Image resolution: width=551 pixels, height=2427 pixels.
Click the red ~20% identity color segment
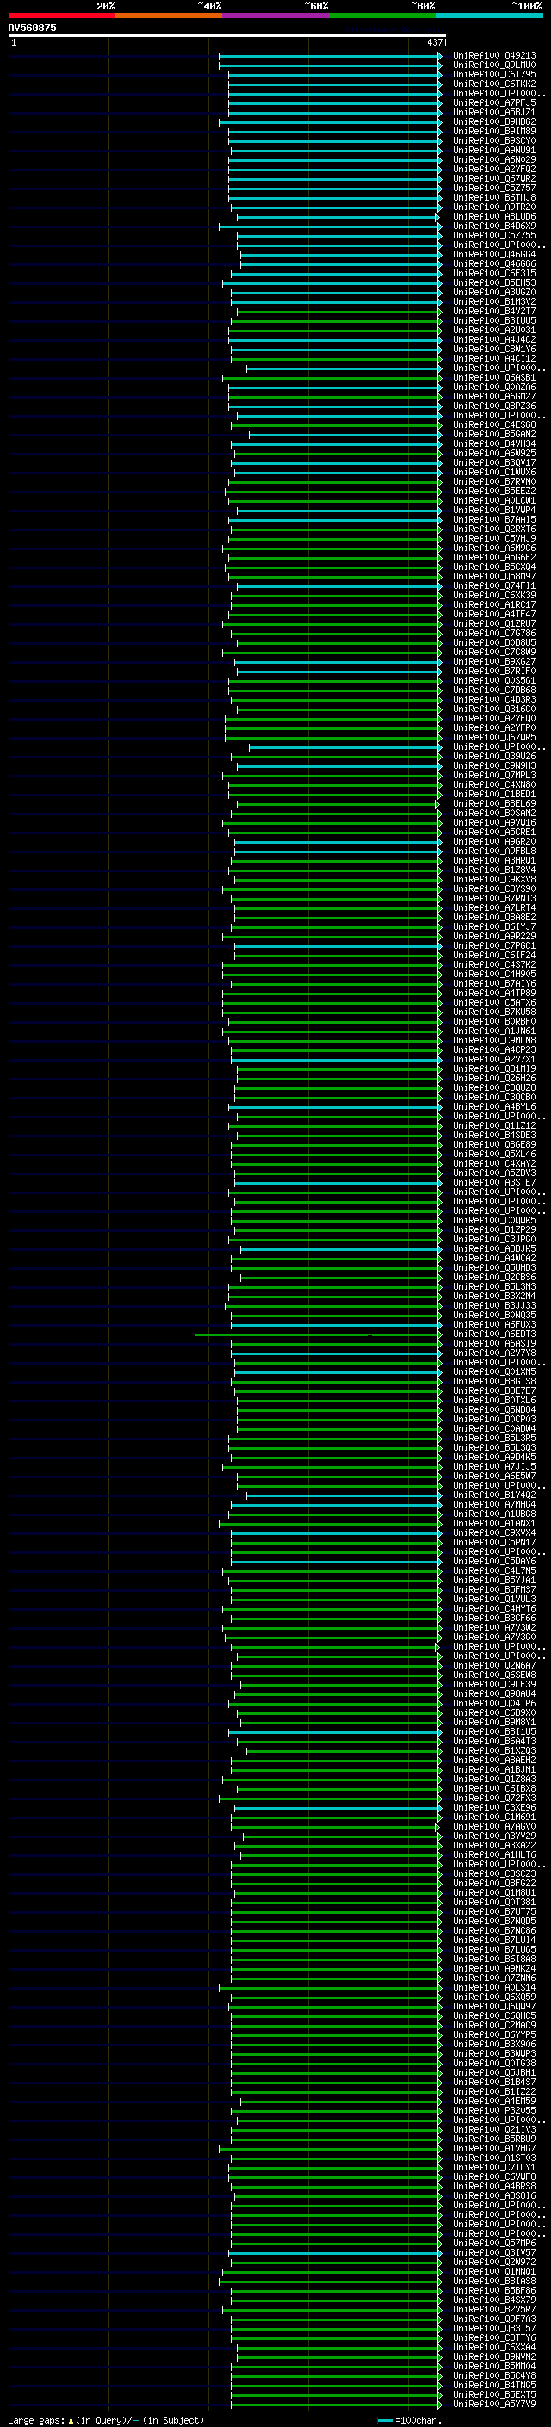pos(61,15)
